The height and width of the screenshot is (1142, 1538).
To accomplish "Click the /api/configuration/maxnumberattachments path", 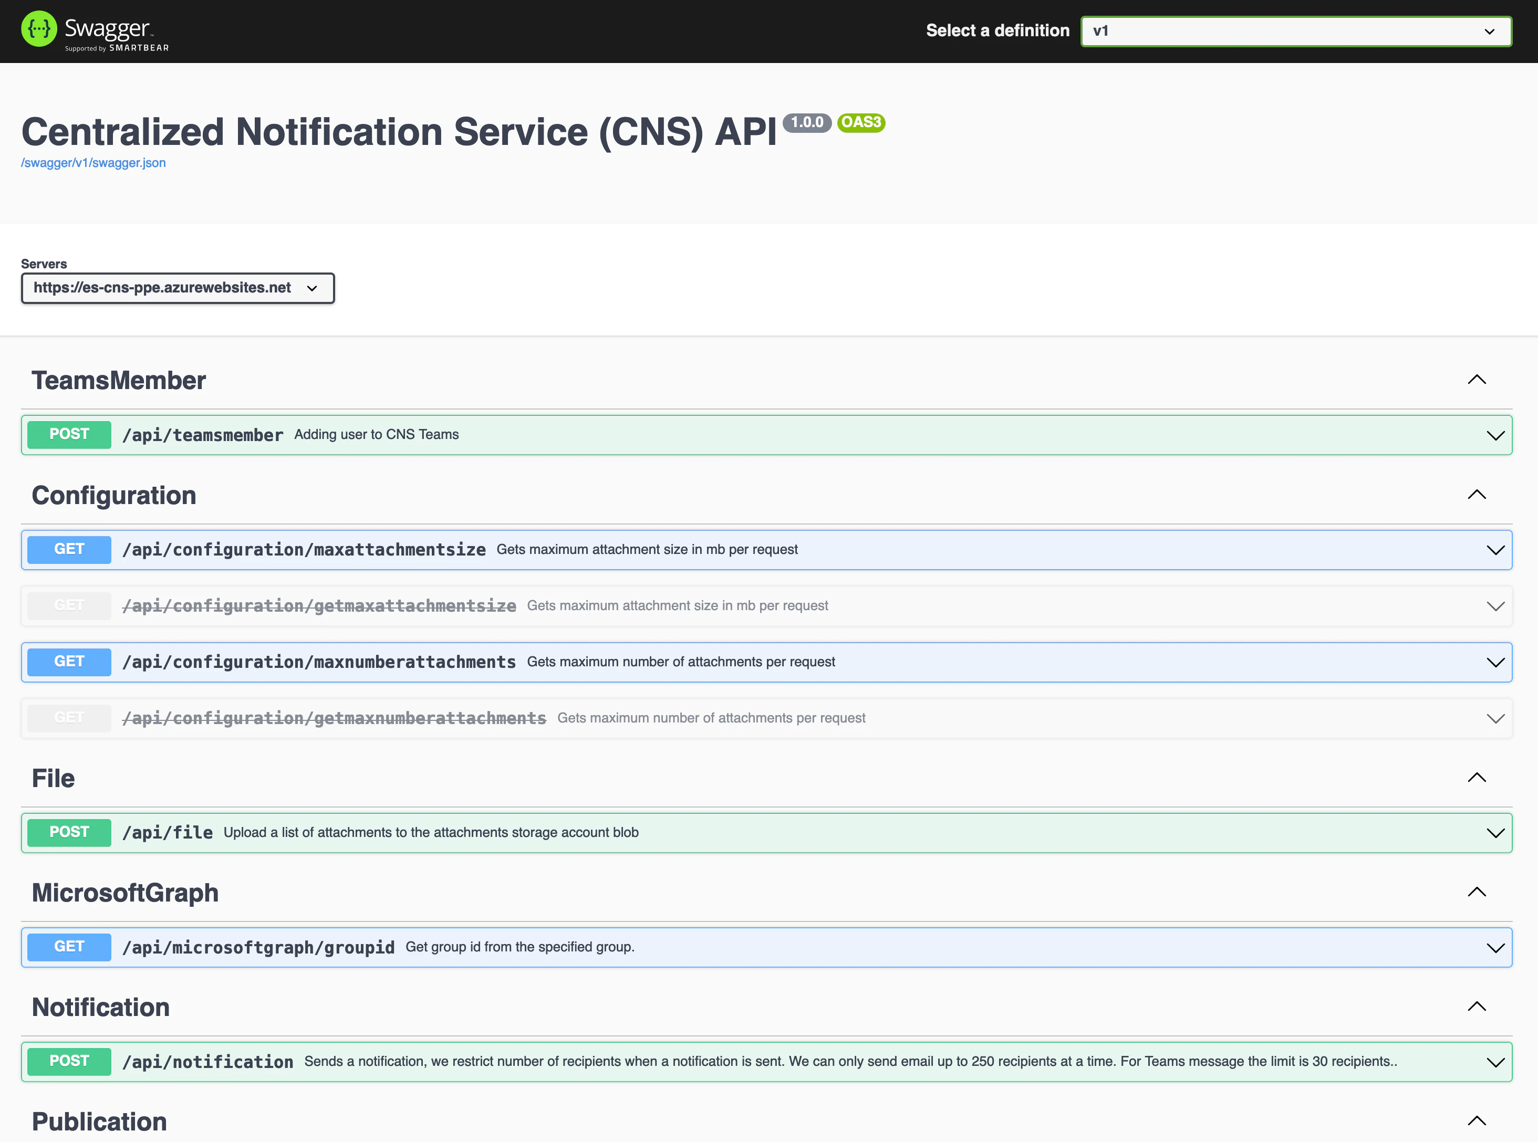I will (319, 662).
